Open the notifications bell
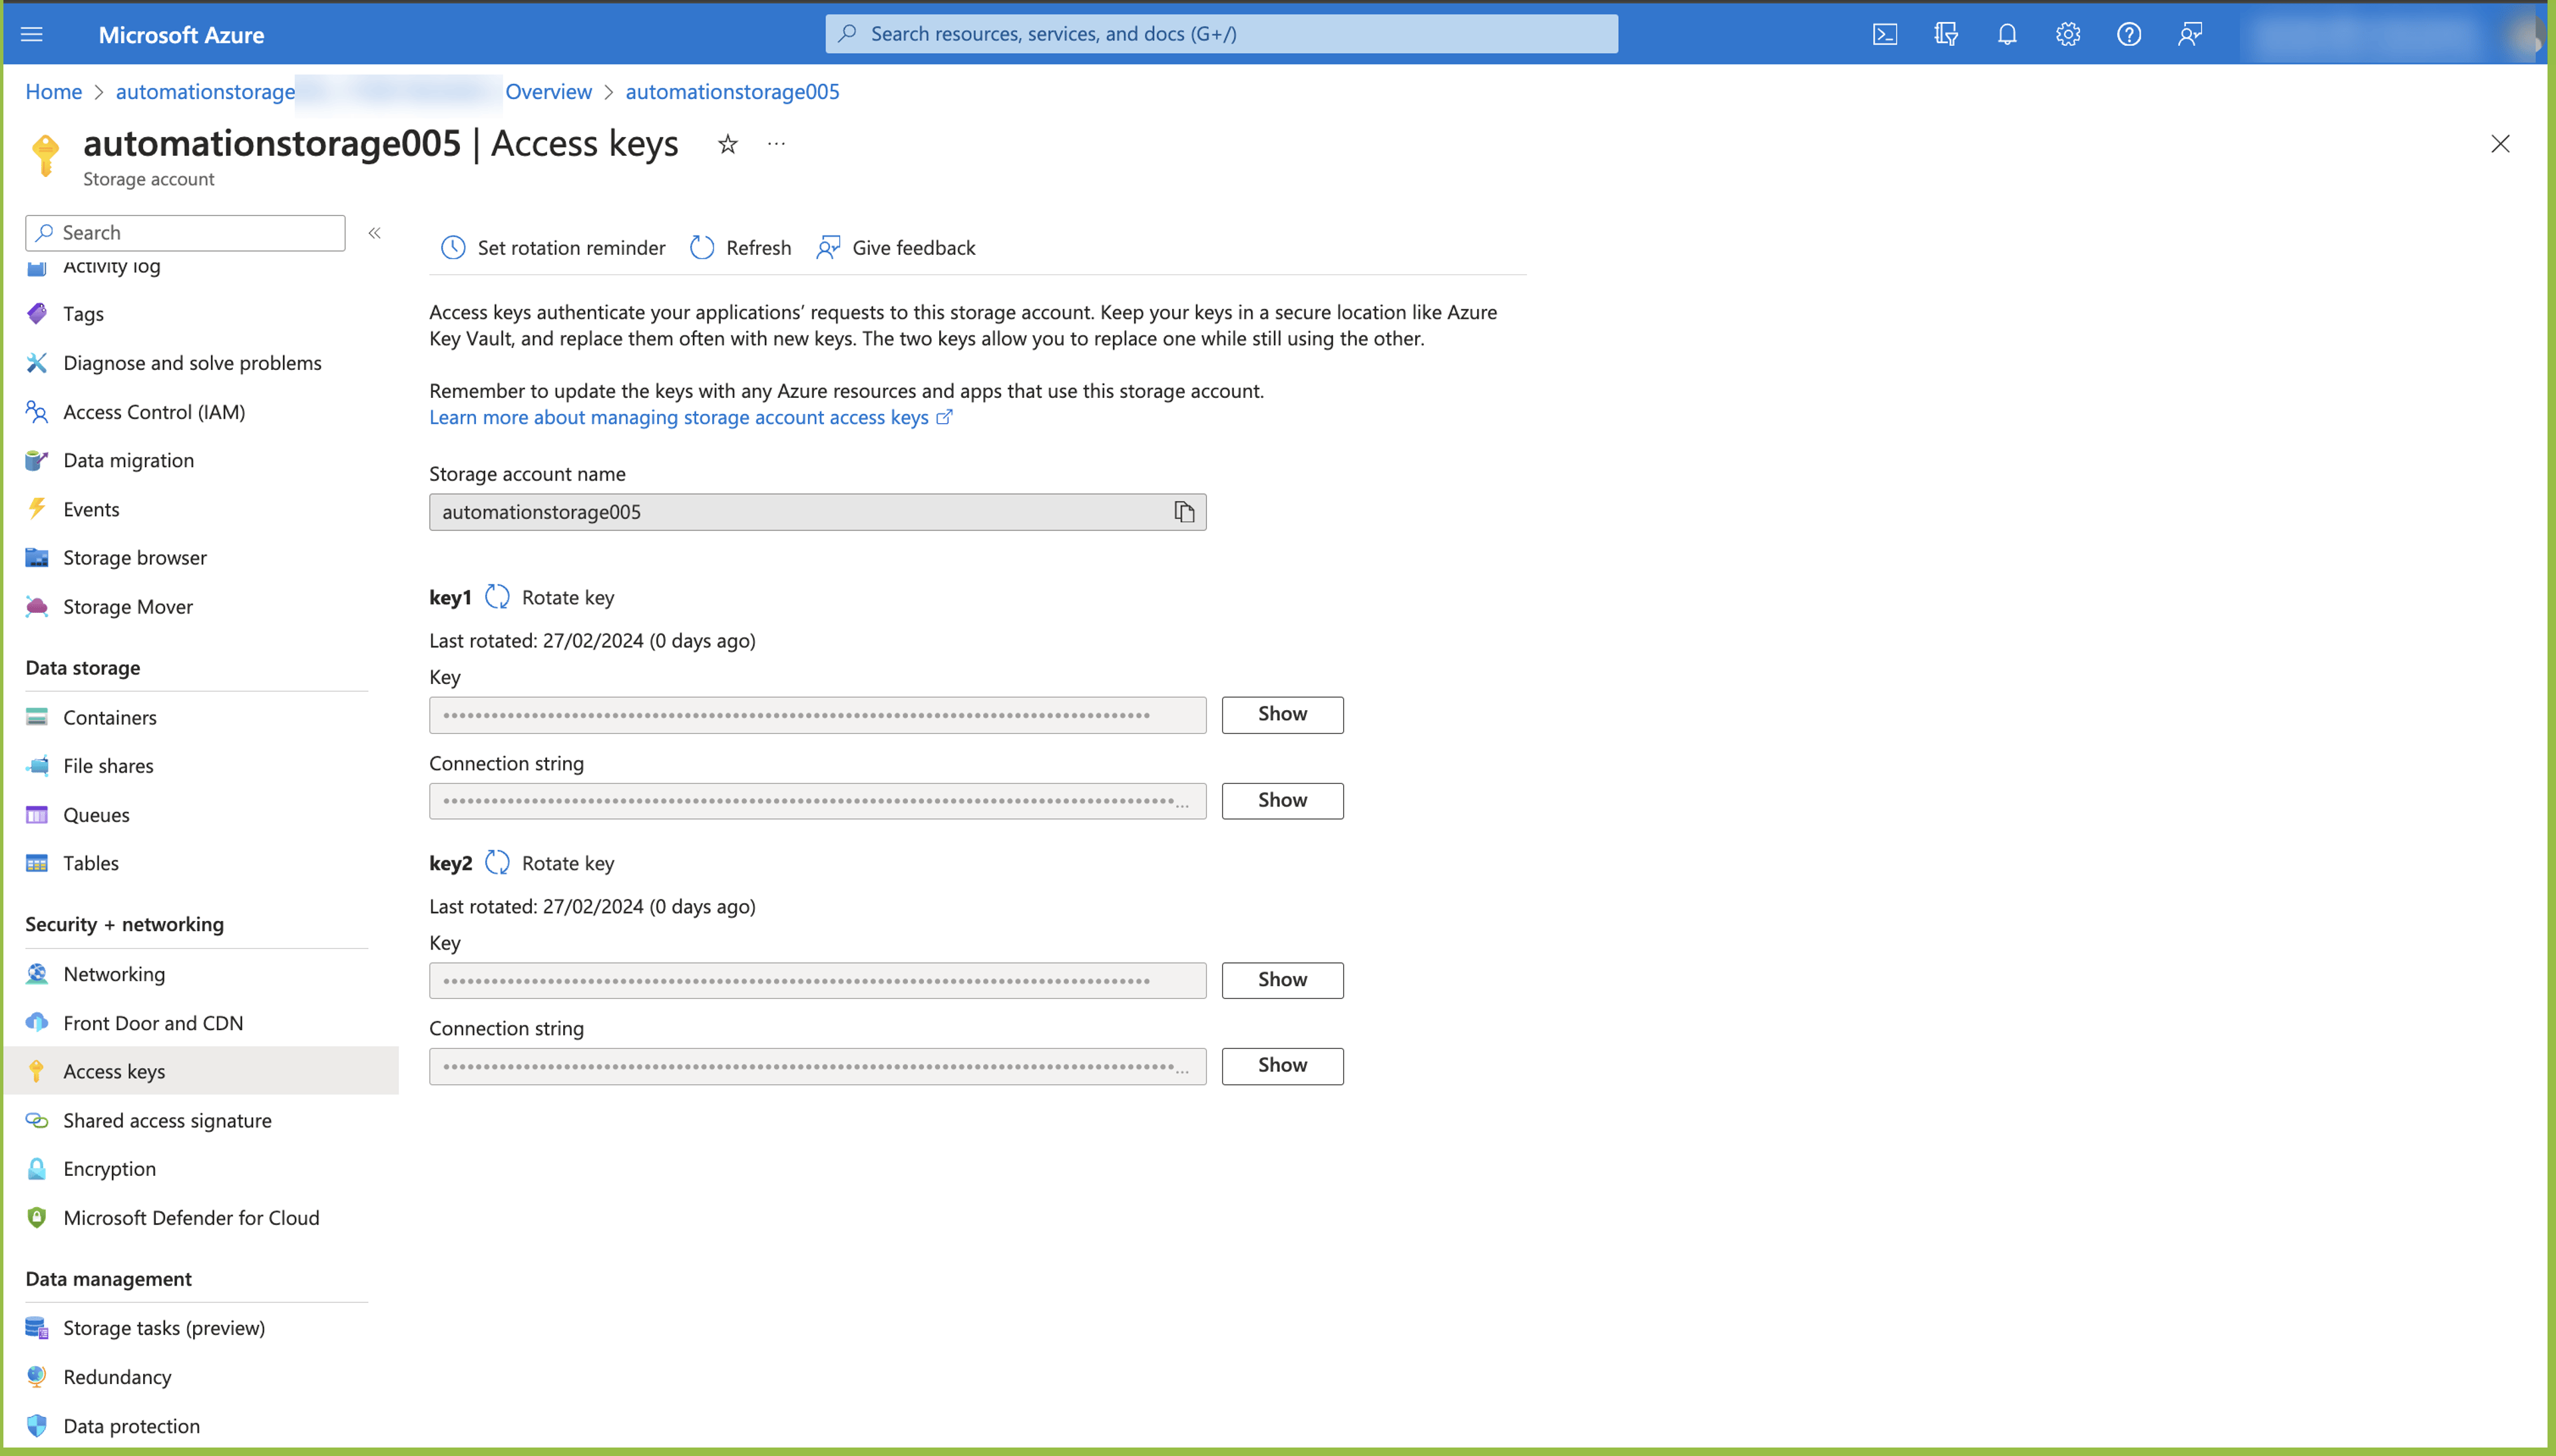 [x=2007, y=34]
